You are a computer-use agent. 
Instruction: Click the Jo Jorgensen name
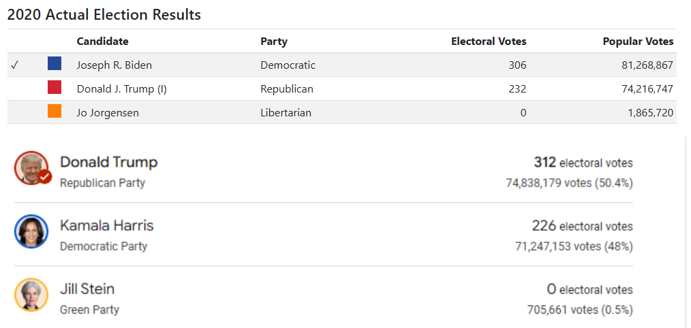(x=108, y=113)
